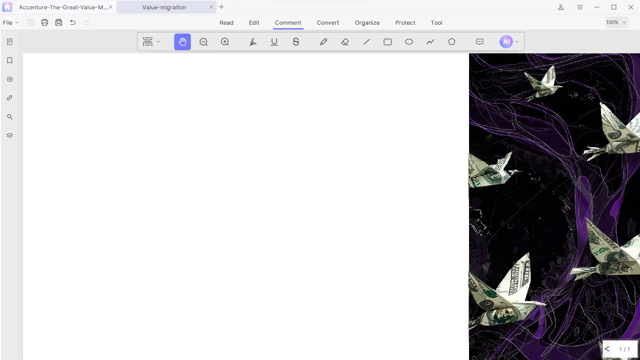Screen dimensions: 640x360
Task: Open the Convert tab
Action: [328, 22]
